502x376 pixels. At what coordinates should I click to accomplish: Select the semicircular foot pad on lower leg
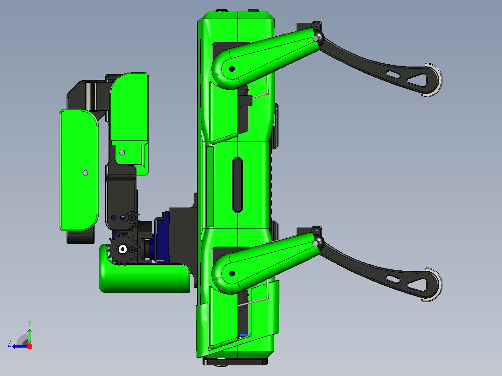[433, 284]
